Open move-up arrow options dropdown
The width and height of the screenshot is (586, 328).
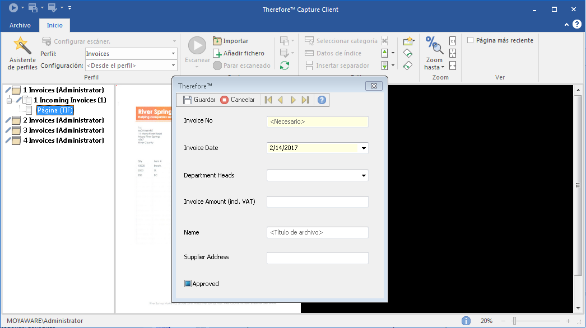(393, 53)
